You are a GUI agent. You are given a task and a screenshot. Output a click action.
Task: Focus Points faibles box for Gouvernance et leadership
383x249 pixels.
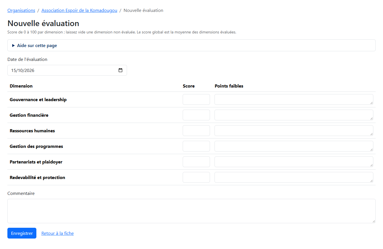click(294, 99)
